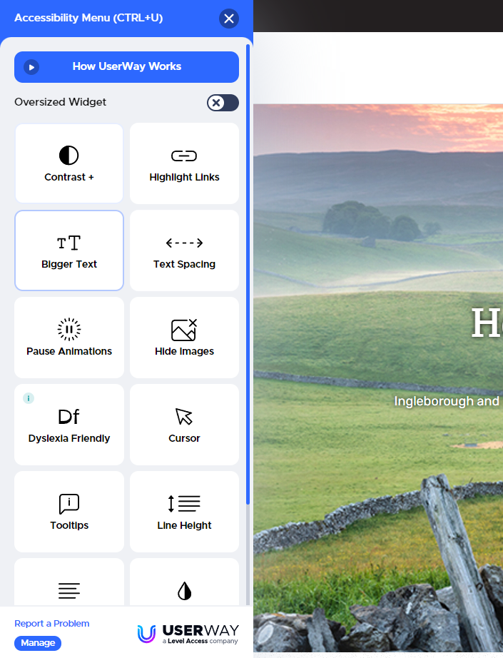Turn on Dyslexia Friendly font

pos(69,425)
